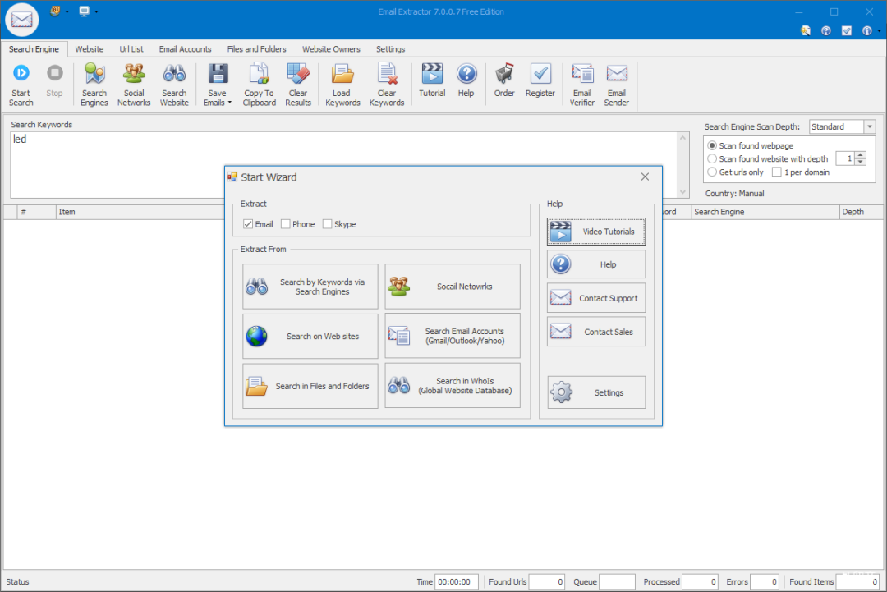Click the round envelope application logo

point(21,20)
